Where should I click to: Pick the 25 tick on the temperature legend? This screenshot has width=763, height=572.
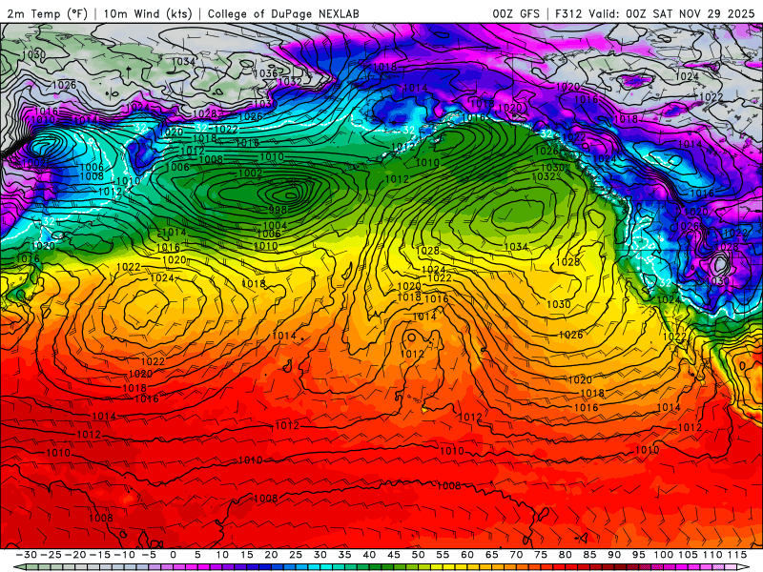click(x=296, y=555)
